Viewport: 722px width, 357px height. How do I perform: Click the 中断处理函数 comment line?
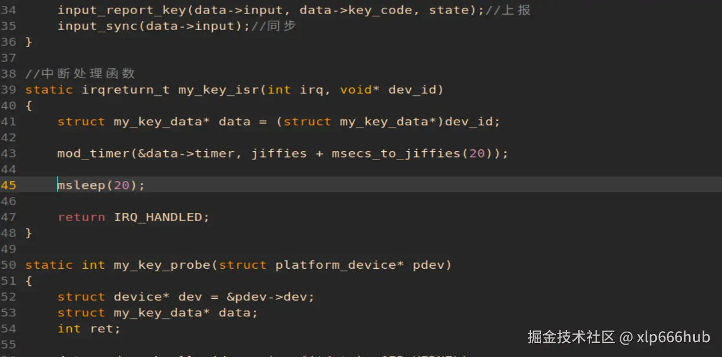pyautogui.click(x=81, y=74)
